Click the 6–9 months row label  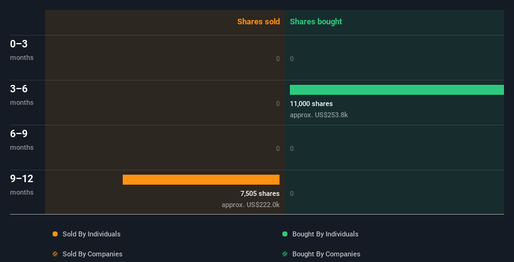click(x=22, y=140)
